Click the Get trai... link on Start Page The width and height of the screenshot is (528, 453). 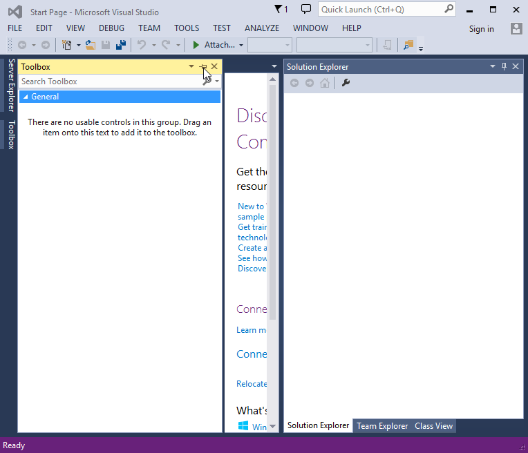252,227
